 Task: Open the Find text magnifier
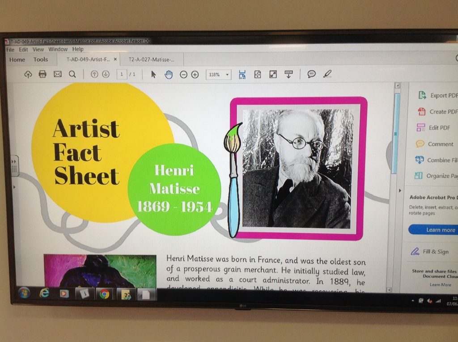[72, 74]
